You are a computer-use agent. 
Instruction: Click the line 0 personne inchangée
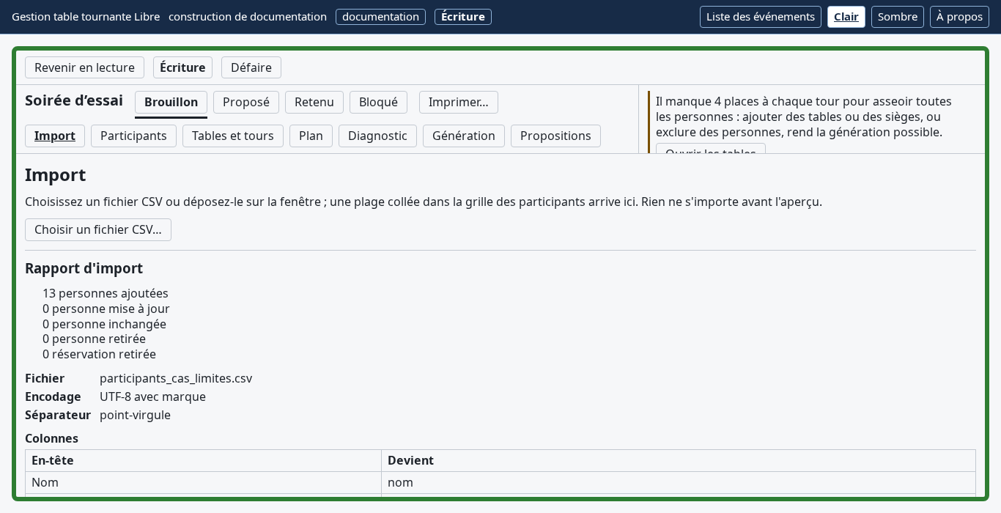pyautogui.click(x=104, y=324)
